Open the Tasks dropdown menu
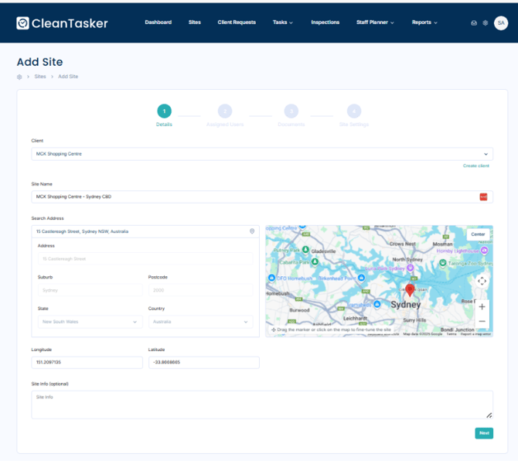The width and height of the screenshot is (518, 461). point(283,22)
